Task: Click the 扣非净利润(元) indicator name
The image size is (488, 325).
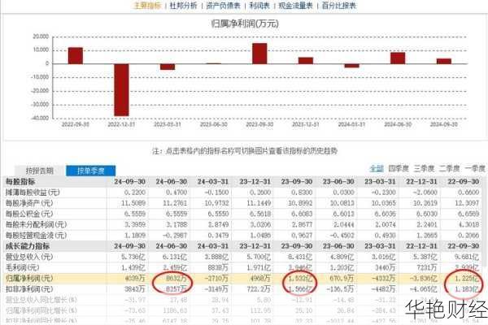Action: 29,289
